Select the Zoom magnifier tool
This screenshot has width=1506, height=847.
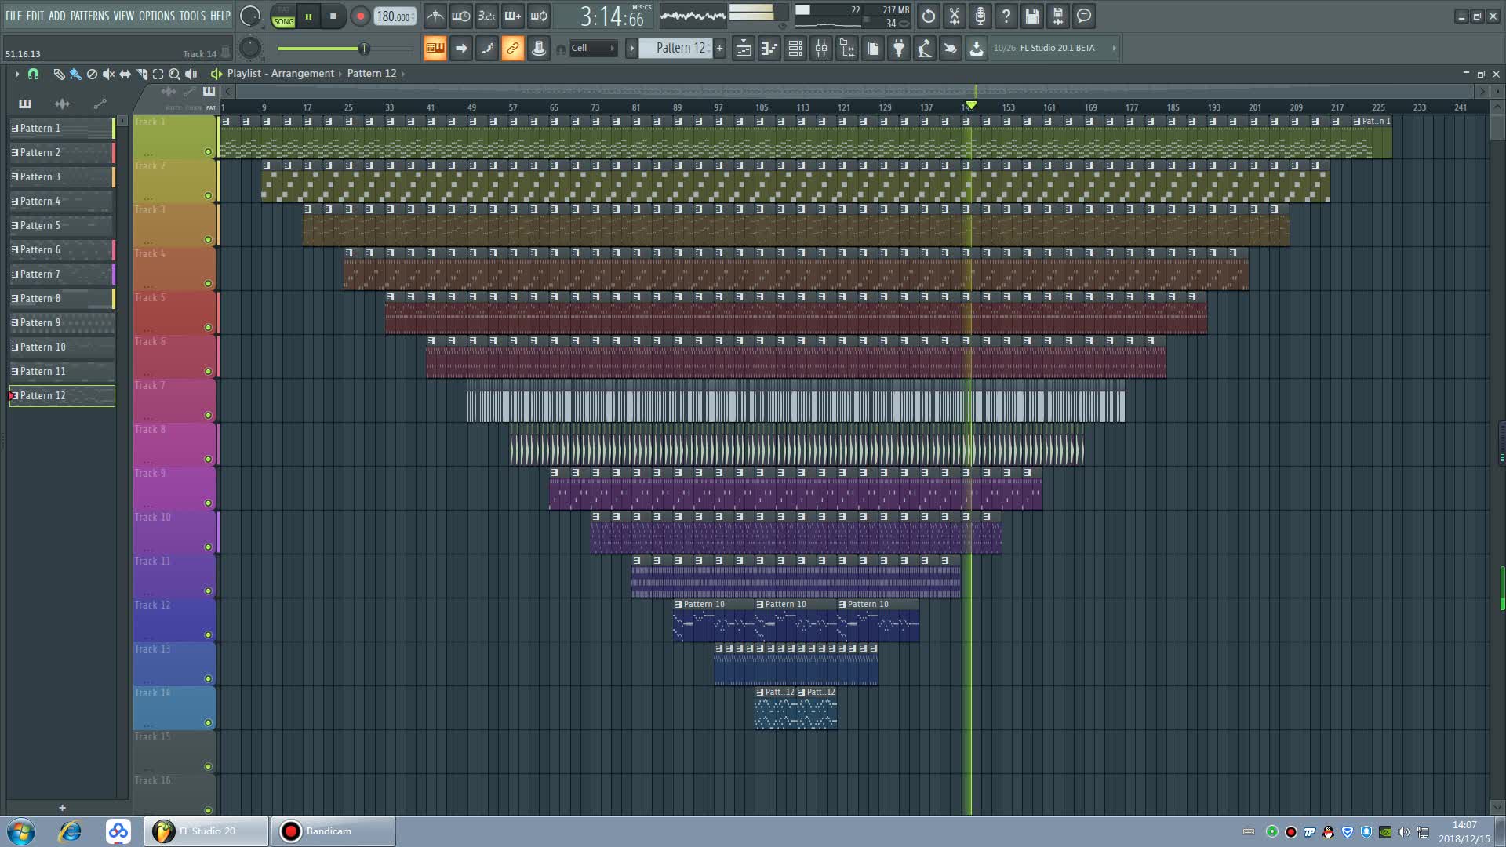174,74
